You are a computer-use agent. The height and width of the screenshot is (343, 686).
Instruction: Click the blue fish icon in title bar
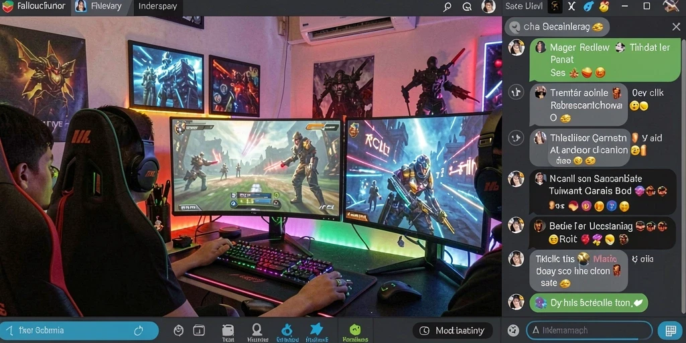coord(589,6)
